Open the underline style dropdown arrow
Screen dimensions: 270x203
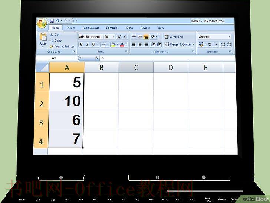tap(98, 45)
